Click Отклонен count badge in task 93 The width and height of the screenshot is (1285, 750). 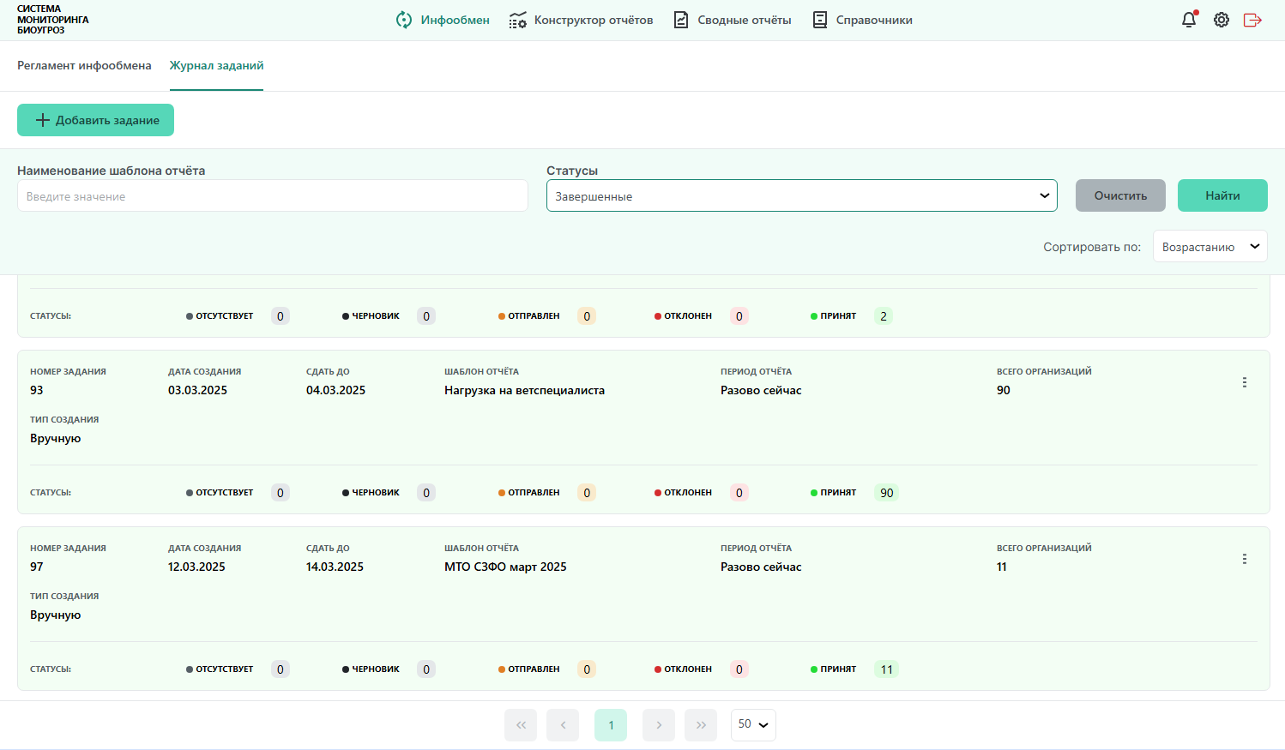(x=739, y=493)
